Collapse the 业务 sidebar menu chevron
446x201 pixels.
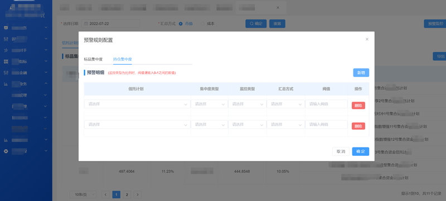click(x=46, y=84)
